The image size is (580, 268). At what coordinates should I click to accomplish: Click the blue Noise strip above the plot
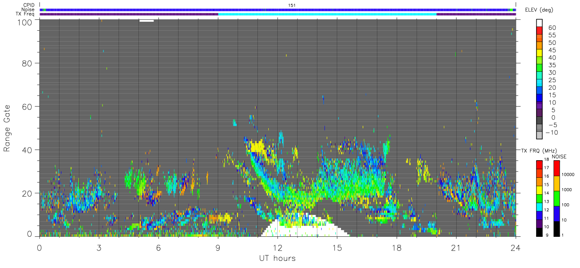(x=278, y=9)
